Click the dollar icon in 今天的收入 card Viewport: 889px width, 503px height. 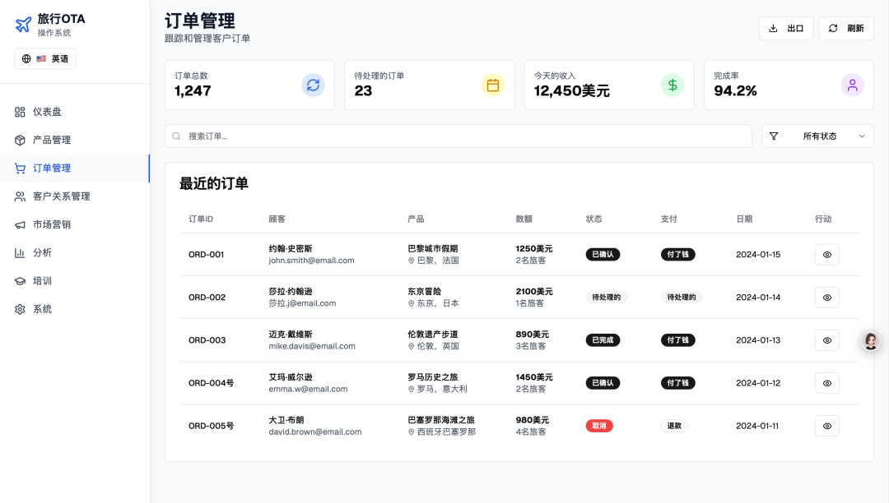tap(673, 85)
